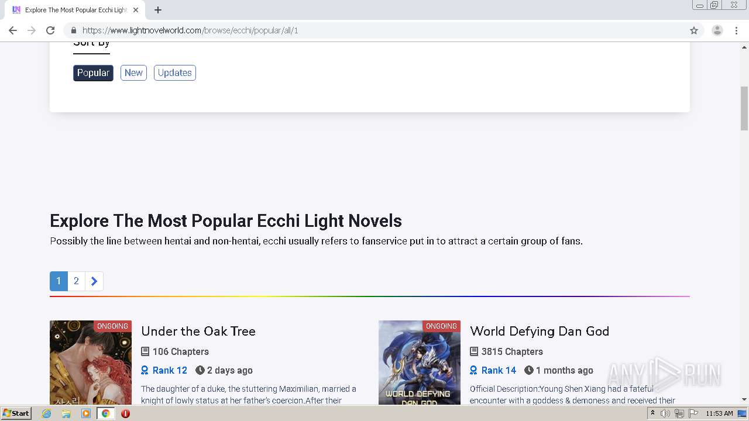Open the media player from the taskbar
The width and height of the screenshot is (749, 421).
86,413
